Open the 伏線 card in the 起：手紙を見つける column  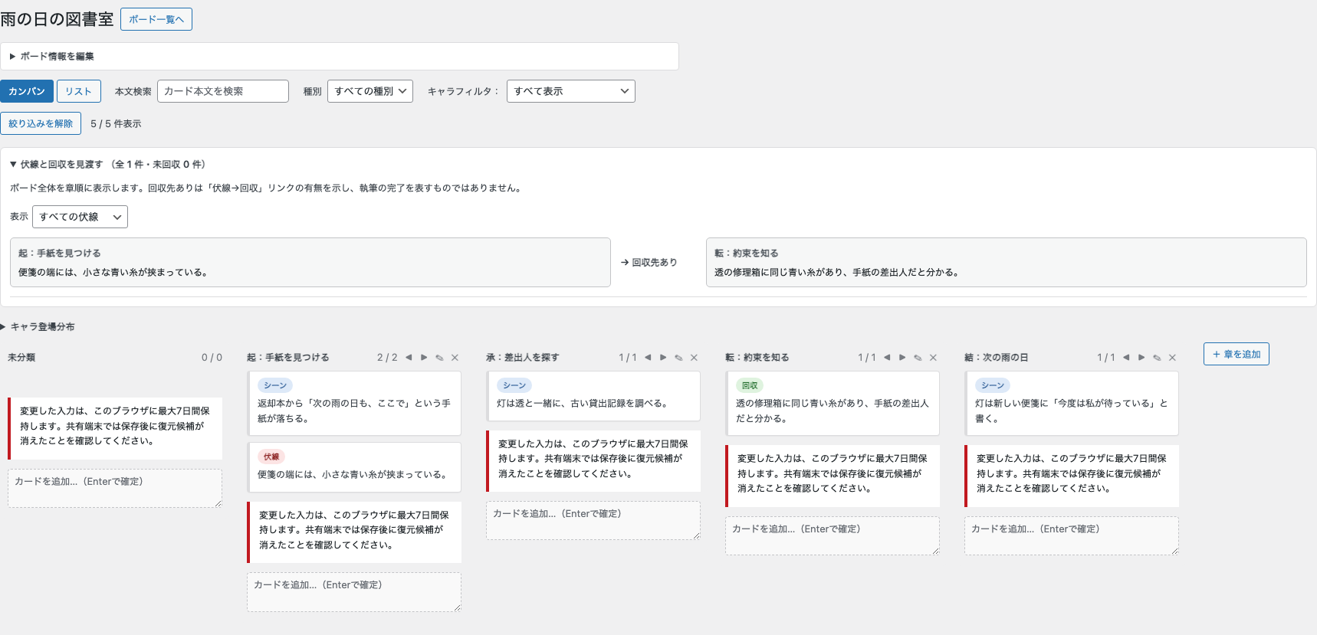pos(354,467)
